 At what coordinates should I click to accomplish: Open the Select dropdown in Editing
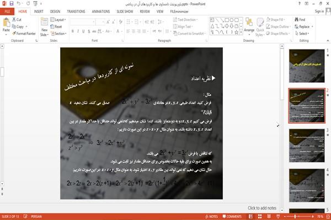pos(302,33)
